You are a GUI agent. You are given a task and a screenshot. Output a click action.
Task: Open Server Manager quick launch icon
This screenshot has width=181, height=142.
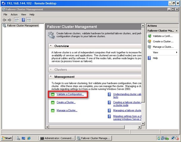point(18,138)
